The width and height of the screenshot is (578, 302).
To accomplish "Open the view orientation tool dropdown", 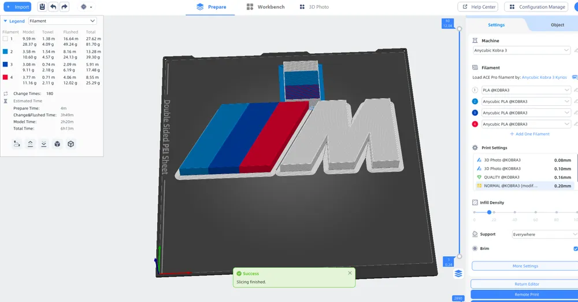I will [86, 6].
